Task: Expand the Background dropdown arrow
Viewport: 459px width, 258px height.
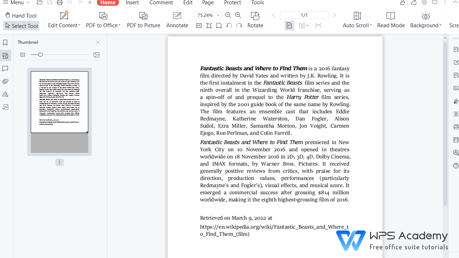Action: click(x=440, y=25)
